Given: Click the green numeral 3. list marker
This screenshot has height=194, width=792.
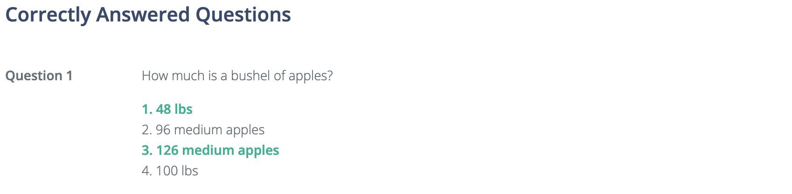Looking at the screenshot, I should tap(147, 150).
